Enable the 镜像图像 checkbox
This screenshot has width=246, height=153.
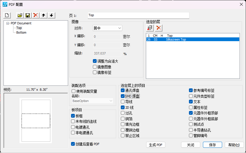click(95, 67)
